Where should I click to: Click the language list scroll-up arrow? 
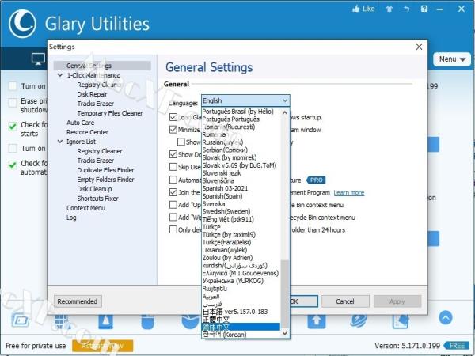click(285, 112)
